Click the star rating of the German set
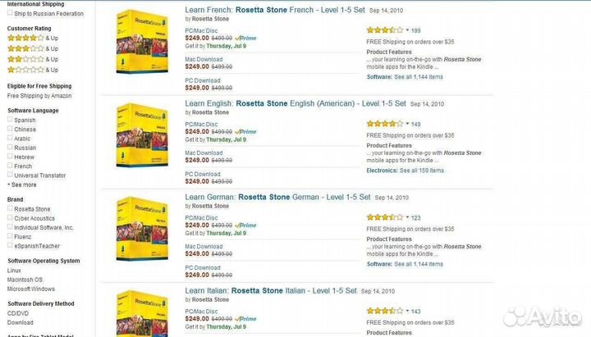The width and height of the screenshot is (591, 337). (384, 217)
